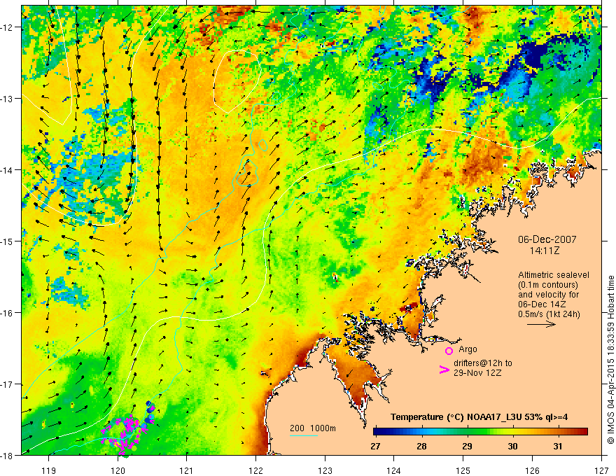
Task: Click the cyan bathymetry line legend sample
Action: tap(304, 435)
